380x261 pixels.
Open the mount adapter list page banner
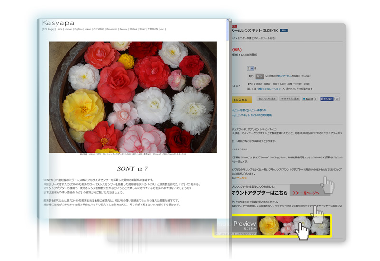pyautogui.click(x=280, y=190)
